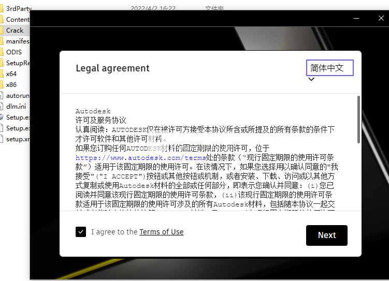Select the x64 folder in Explorer
This screenshot has height=281, width=389.
click(x=11, y=74)
